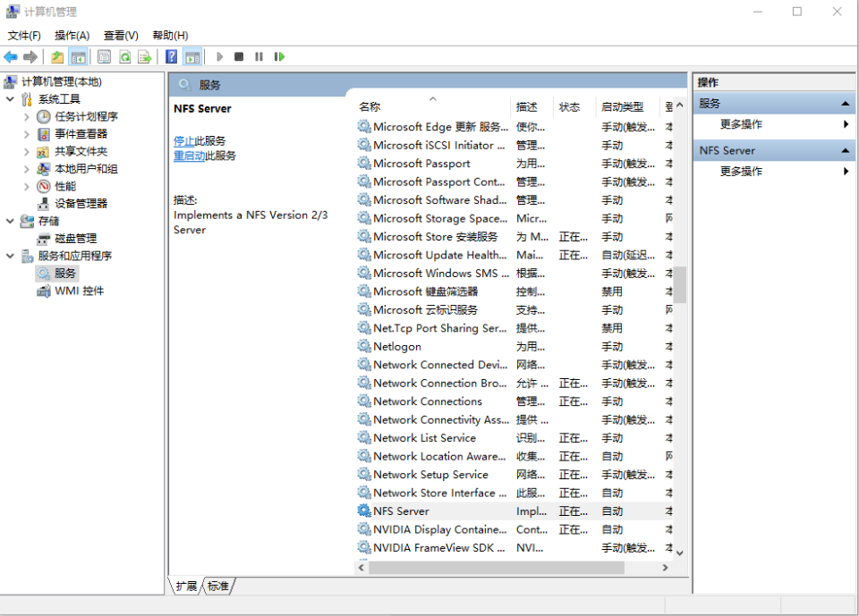
Task: Select 事件查看器 in the tree
Action: [81, 134]
